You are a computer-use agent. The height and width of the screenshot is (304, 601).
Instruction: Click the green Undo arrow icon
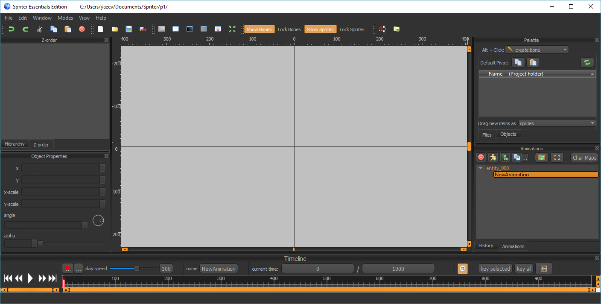12,29
